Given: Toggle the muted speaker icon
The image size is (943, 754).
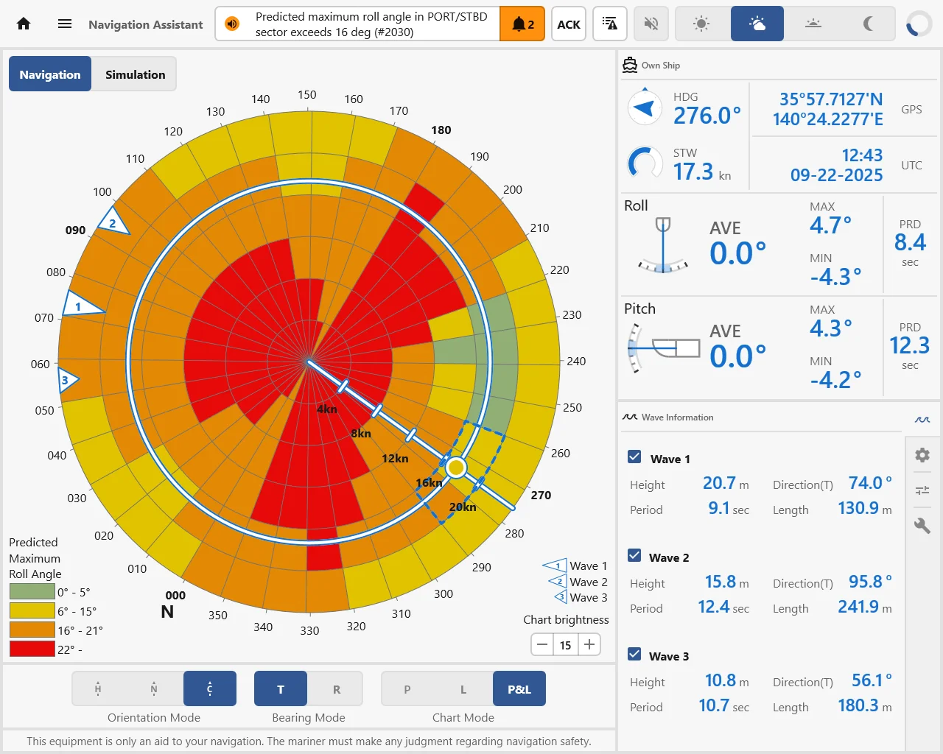Looking at the screenshot, I should point(651,24).
